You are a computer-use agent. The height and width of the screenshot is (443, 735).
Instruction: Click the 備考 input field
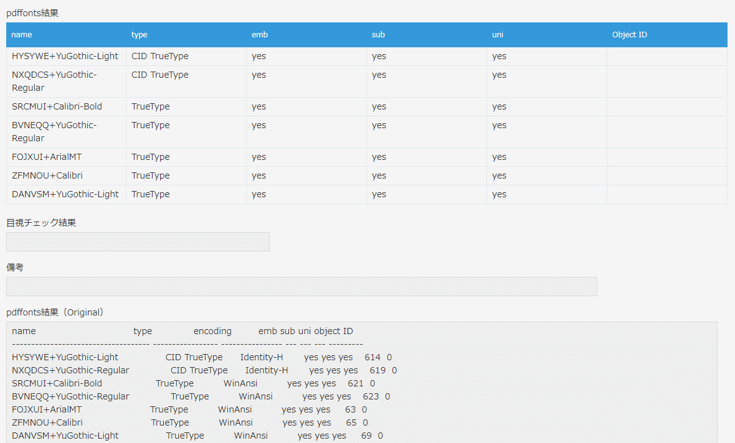tap(301, 287)
